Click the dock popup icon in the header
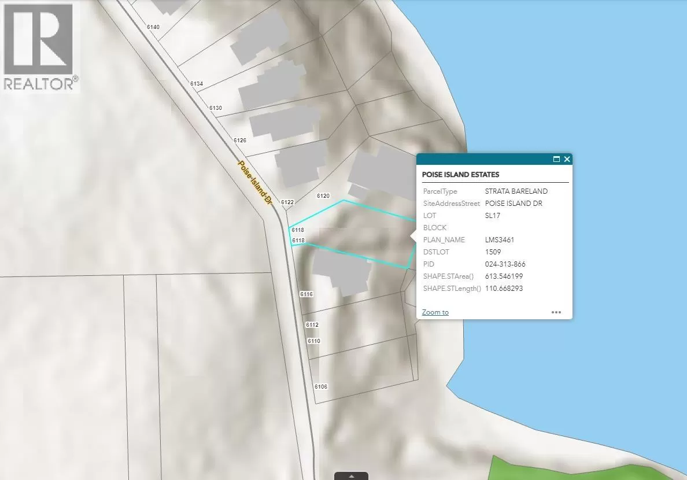Viewport: 687px width, 480px height. [556, 159]
